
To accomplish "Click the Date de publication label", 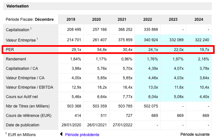I will (22, 125).
